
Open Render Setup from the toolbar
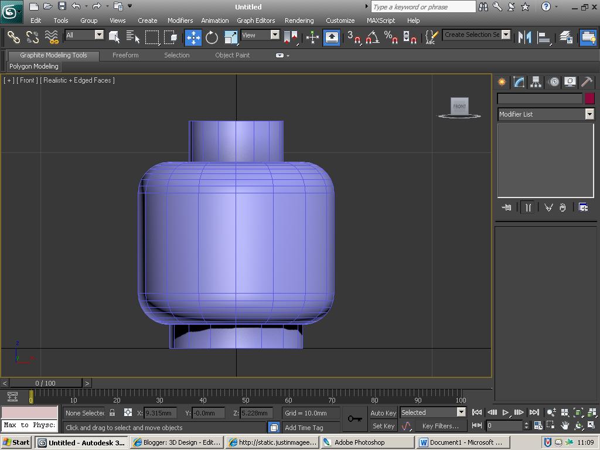point(588,37)
